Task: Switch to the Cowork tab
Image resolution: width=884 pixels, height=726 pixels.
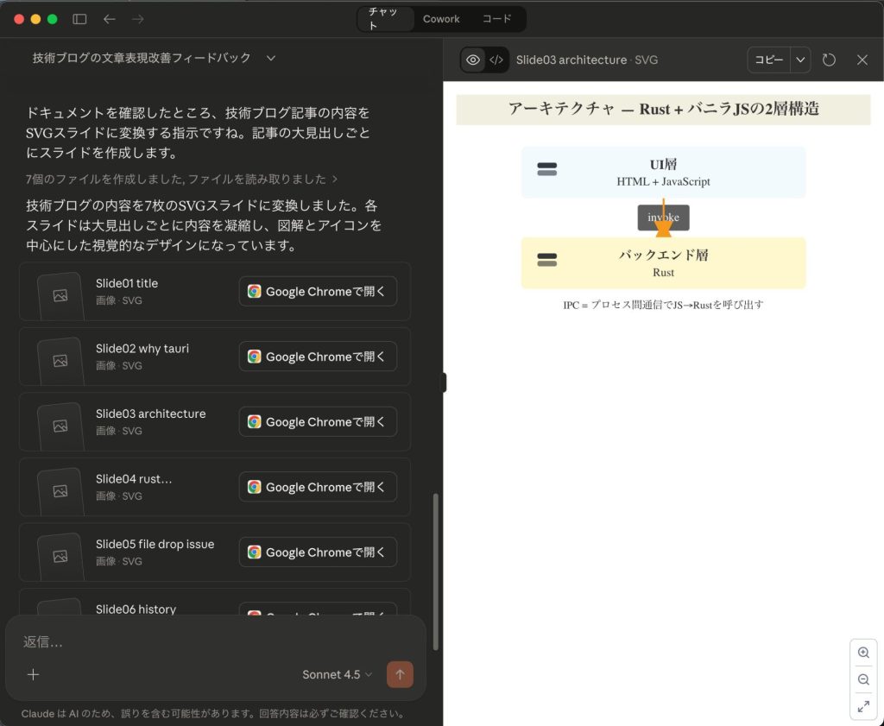Action: [x=441, y=19]
